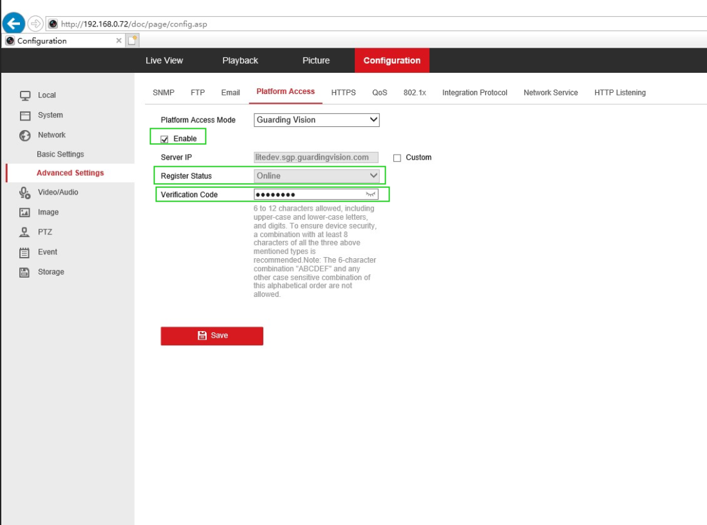Click the Verification Code label
Image resolution: width=707 pixels, height=525 pixels.
189,195
